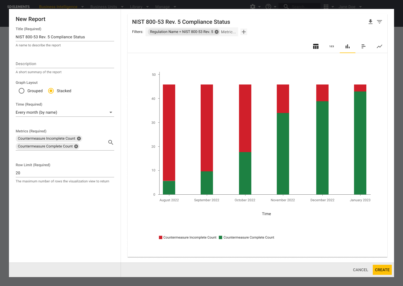Add a filter with the plus icon
The image size is (403, 286).
click(244, 32)
